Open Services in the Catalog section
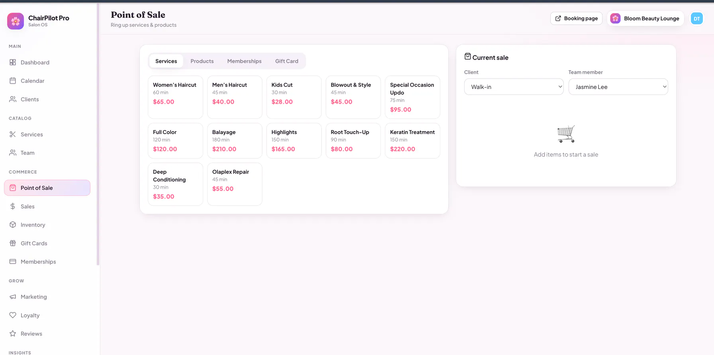Screen dimensions: 714x355 (47, 134)
